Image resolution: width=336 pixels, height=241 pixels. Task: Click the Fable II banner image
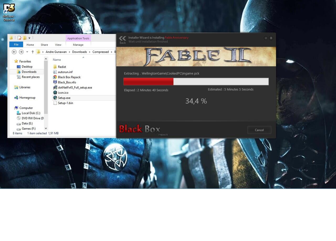pyautogui.click(x=196, y=56)
